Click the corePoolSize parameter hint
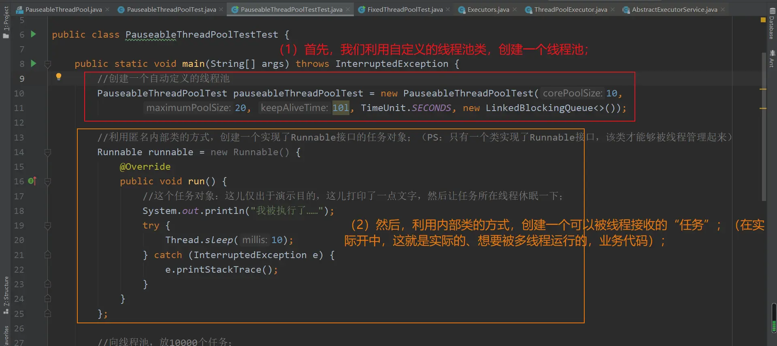 click(572, 93)
